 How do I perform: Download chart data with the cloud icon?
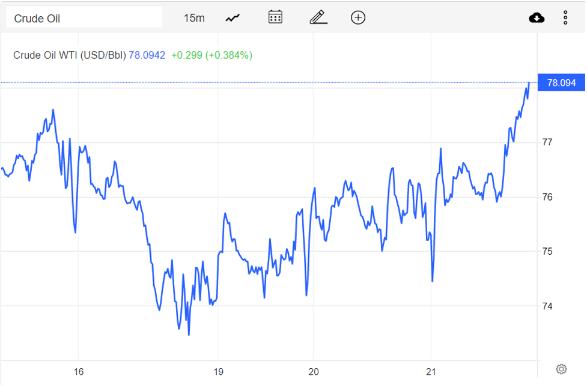[x=537, y=18]
